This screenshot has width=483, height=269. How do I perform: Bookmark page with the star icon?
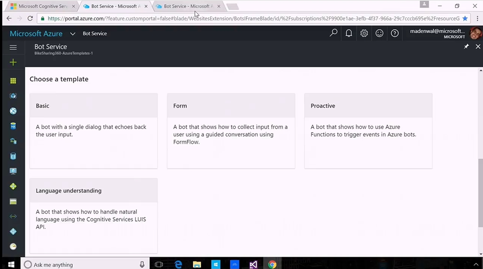click(x=465, y=18)
